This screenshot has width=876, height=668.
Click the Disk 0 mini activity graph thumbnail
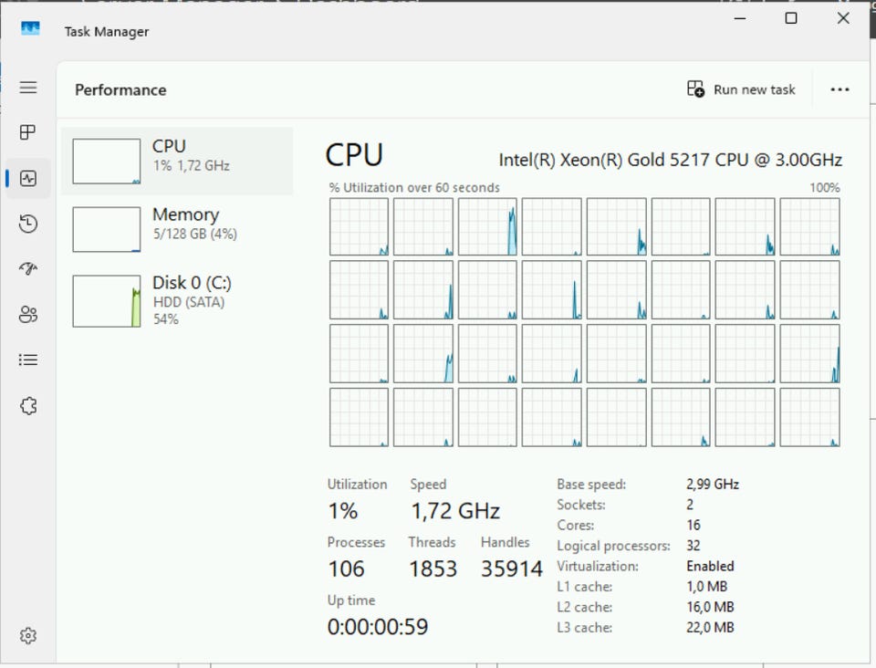106,300
